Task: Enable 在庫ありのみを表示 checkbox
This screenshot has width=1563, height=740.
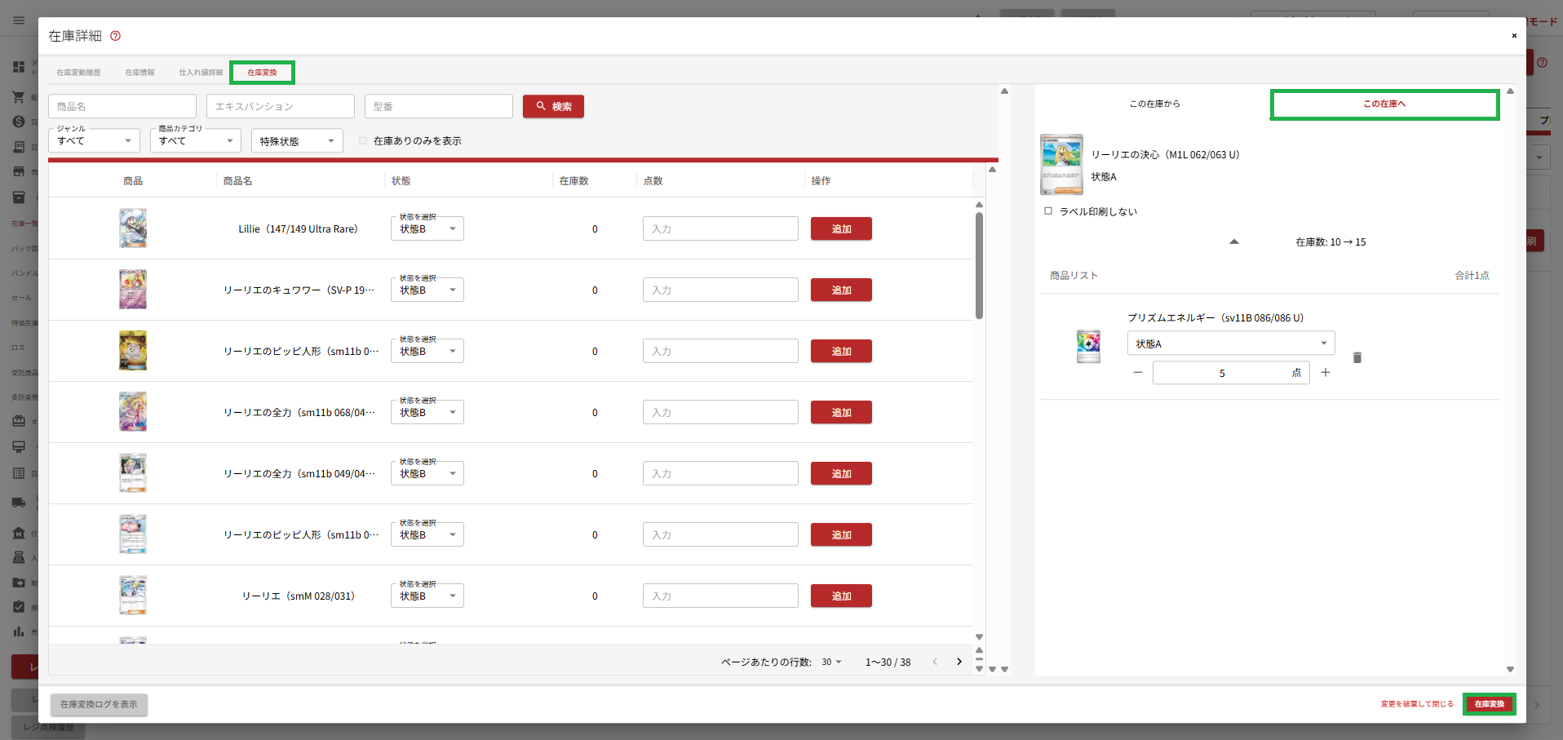Action: coord(363,141)
